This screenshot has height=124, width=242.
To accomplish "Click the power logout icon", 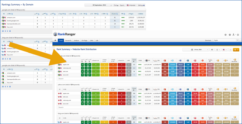I will (237, 35).
